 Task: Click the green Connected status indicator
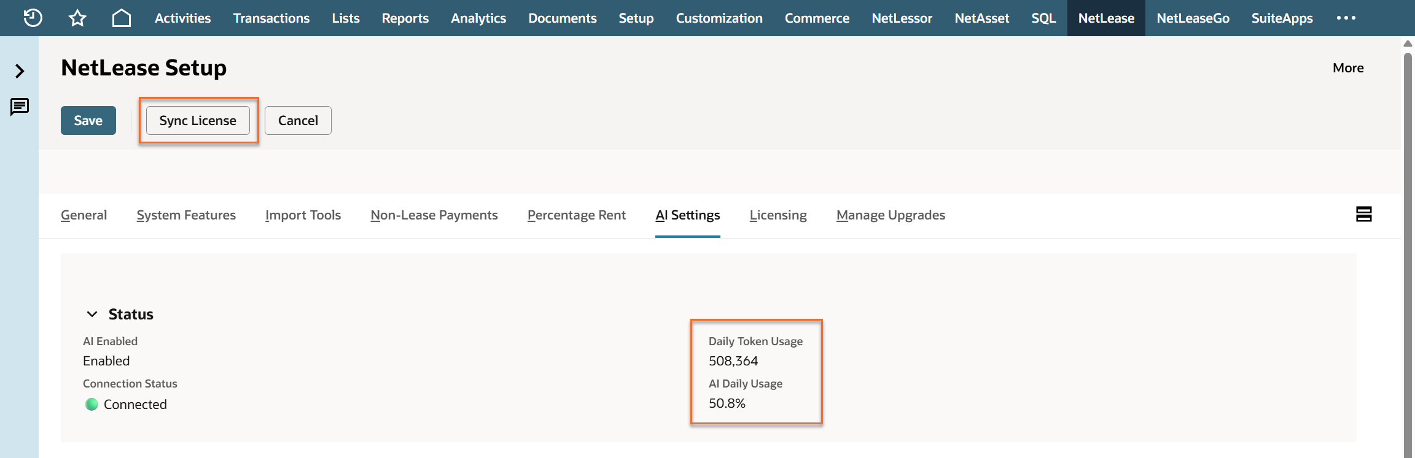(92, 404)
